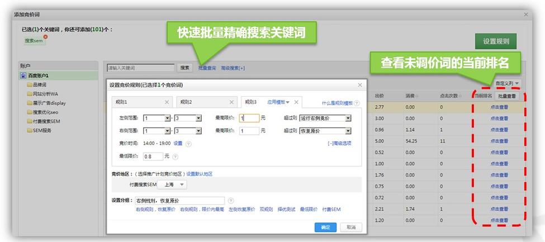The width and height of the screenshot is (545, 242).
Task: Open the 批量查询 link
Action: pos(207,68)
